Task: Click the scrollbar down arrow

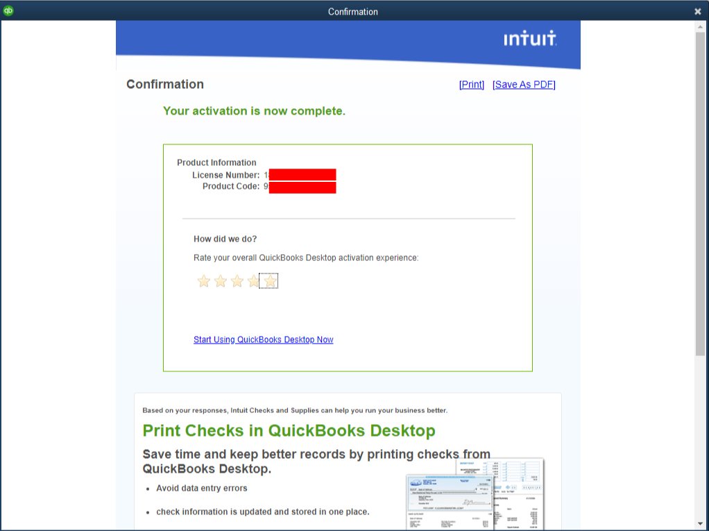Action: 700,524
